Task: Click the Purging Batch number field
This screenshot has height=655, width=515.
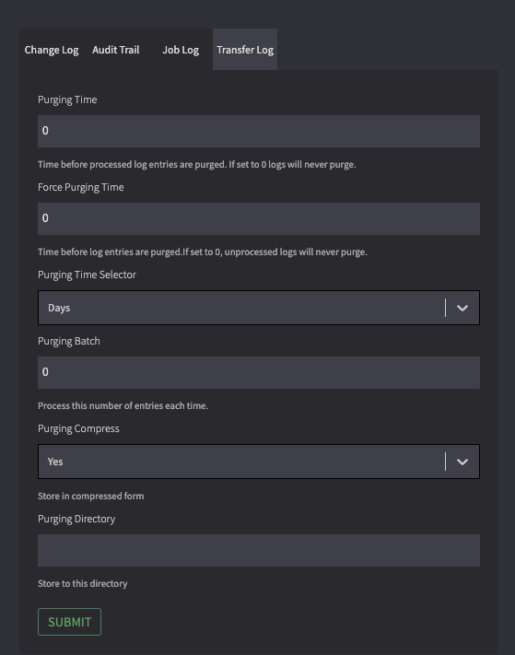Action: (x=259, y=372)
